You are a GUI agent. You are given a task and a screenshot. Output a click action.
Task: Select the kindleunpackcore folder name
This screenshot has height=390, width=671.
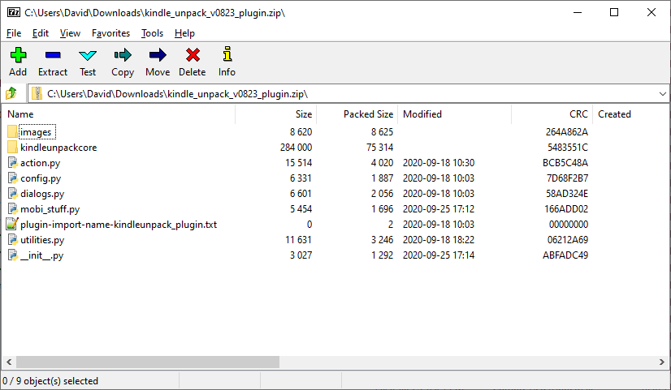coord(58,148)
